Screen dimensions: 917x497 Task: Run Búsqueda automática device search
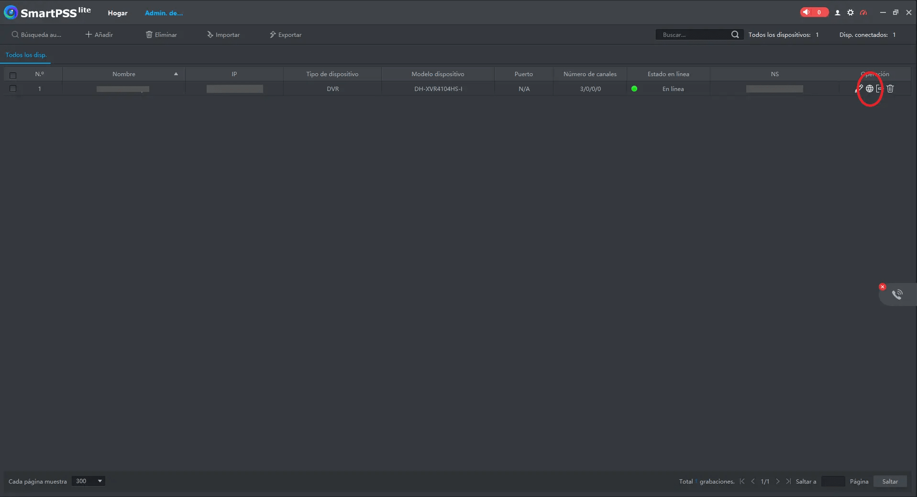37,34
